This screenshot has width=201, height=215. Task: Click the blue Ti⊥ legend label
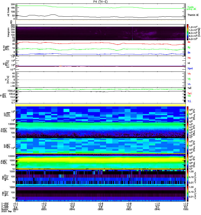click(189, 101)
